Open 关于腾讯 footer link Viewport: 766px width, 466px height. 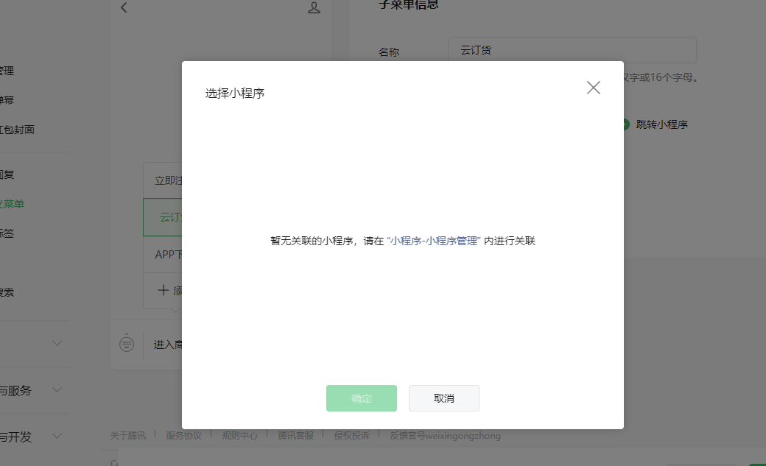(128, 435)
